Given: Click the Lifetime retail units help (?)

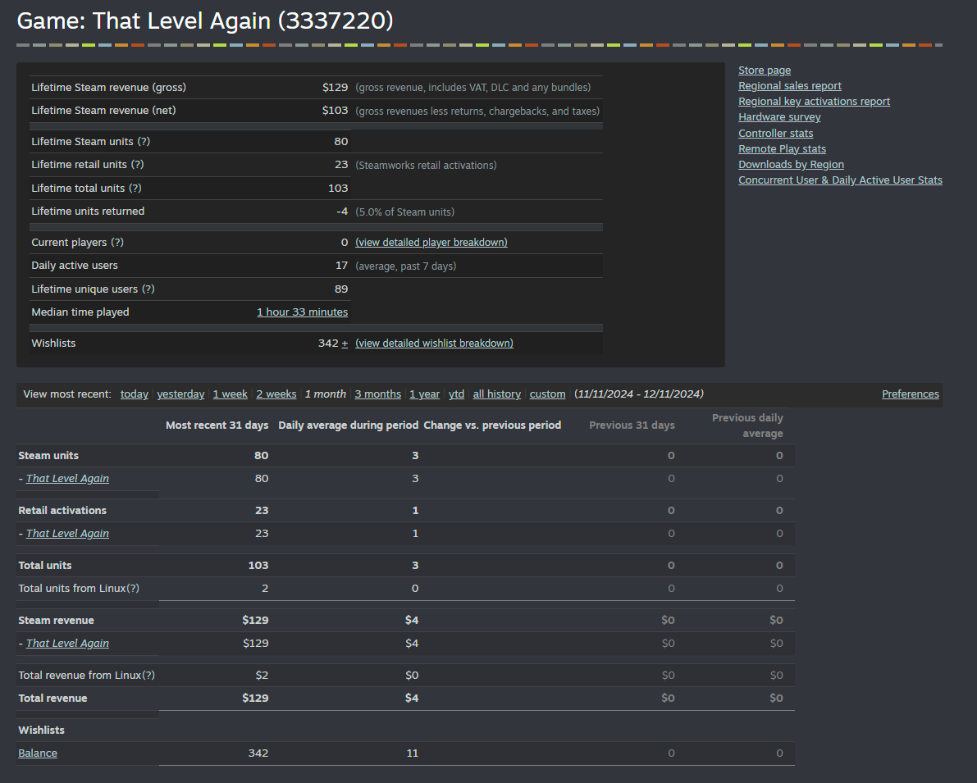Looking at the screenshot, I should [x=138, y=165].
